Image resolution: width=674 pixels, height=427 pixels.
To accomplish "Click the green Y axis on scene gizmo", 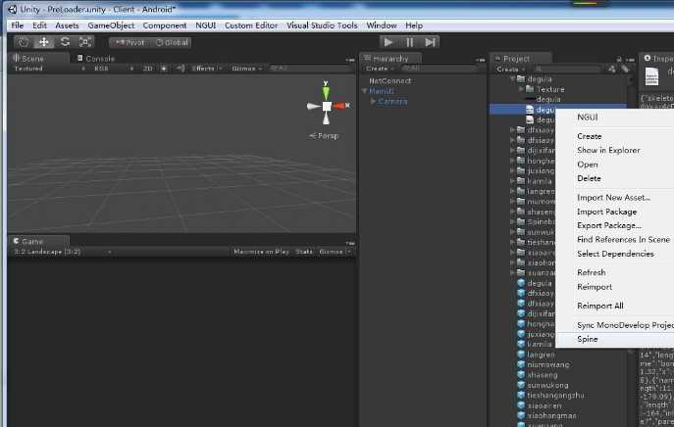I will pyautogui.click(x=326, y=91).
